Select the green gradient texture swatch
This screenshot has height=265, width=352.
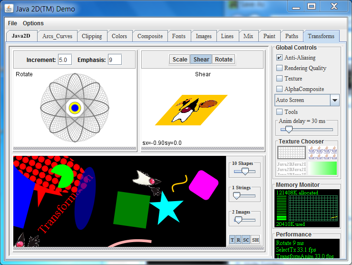point(323,168)
